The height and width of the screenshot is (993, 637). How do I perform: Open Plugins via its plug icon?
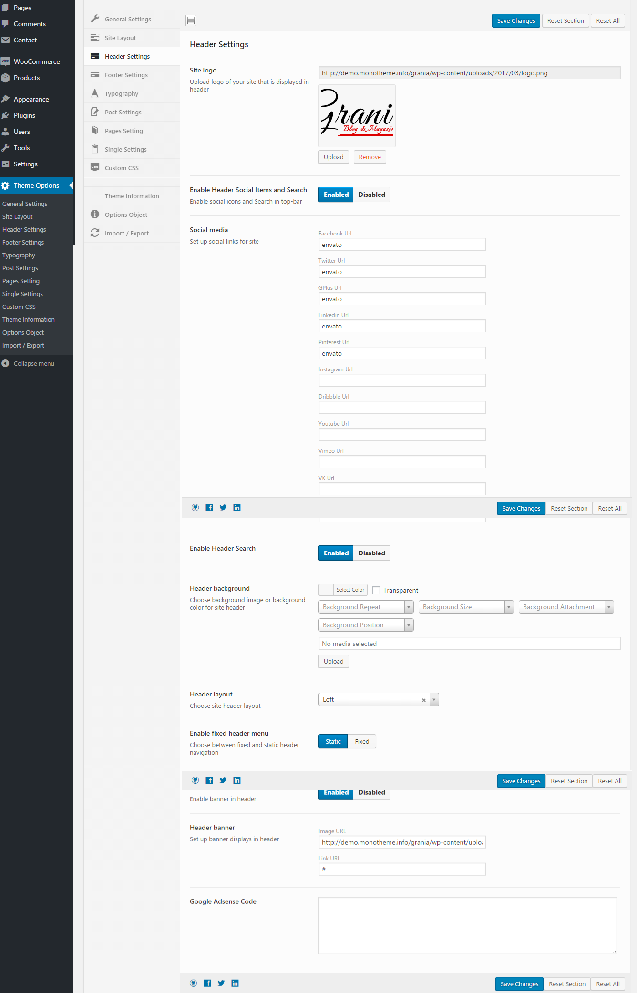(6, 115)
